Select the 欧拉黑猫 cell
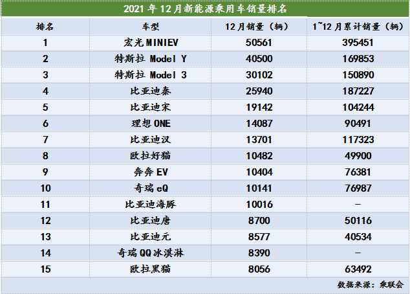Image resolution: width=410 pixels, height=294 pixels. tap(151, 269)
